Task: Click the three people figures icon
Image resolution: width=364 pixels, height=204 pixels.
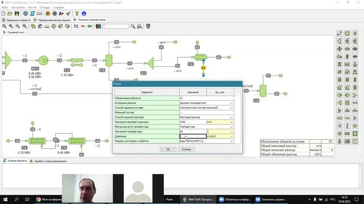Action: pyautogui.click(x=98, y=26)
